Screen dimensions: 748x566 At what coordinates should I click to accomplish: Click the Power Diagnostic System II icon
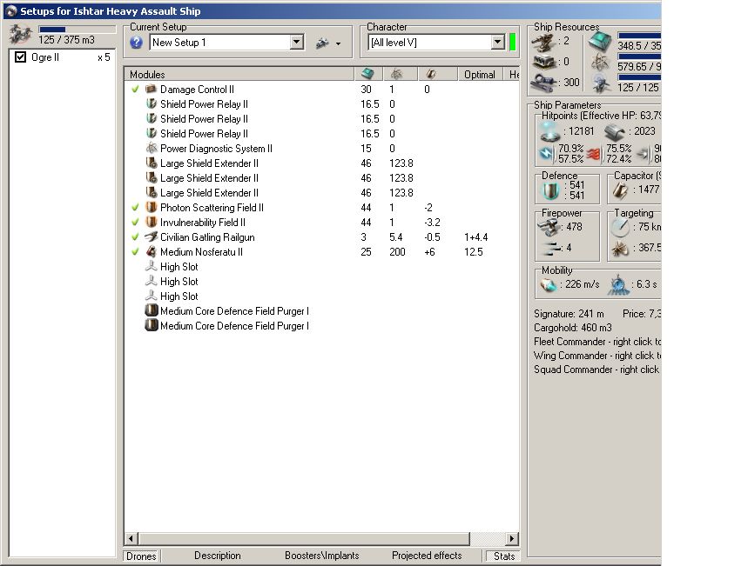[152, 148]
